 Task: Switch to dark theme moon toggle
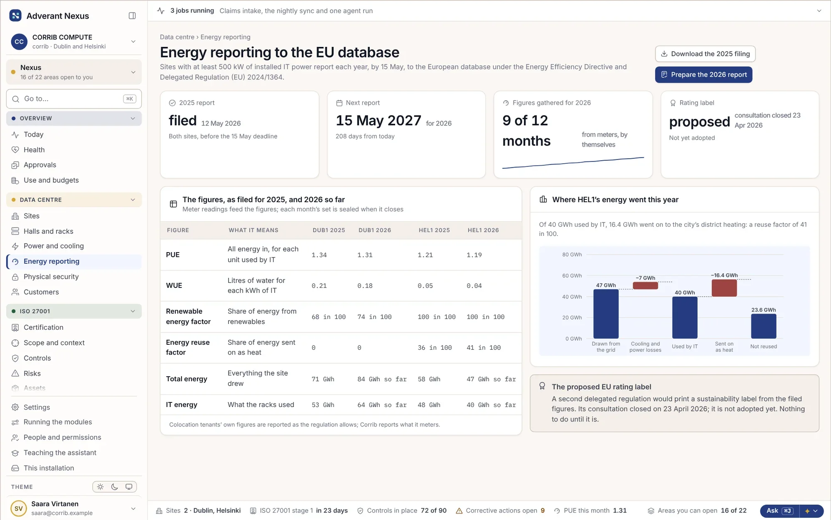click(115, 487)
